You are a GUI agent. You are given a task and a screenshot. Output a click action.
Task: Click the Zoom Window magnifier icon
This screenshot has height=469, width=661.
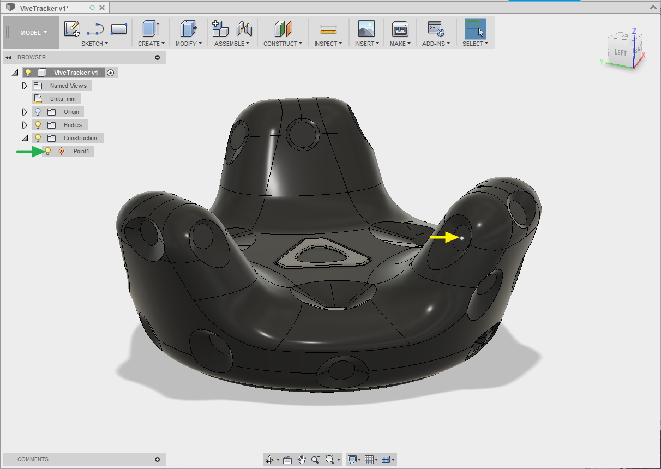point(329,460)
